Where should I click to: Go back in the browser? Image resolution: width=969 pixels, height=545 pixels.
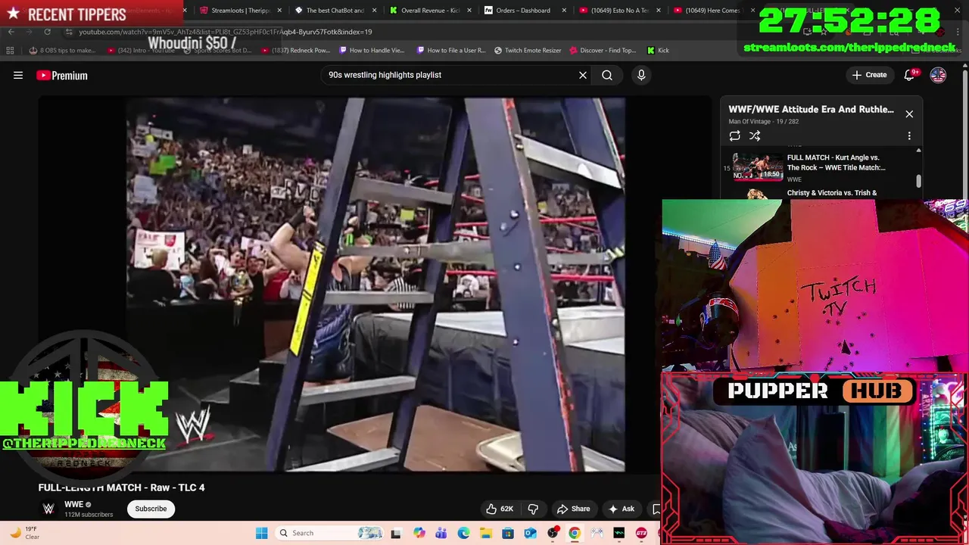pos(11,32)
